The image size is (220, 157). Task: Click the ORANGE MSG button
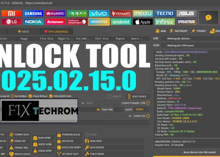19,148
